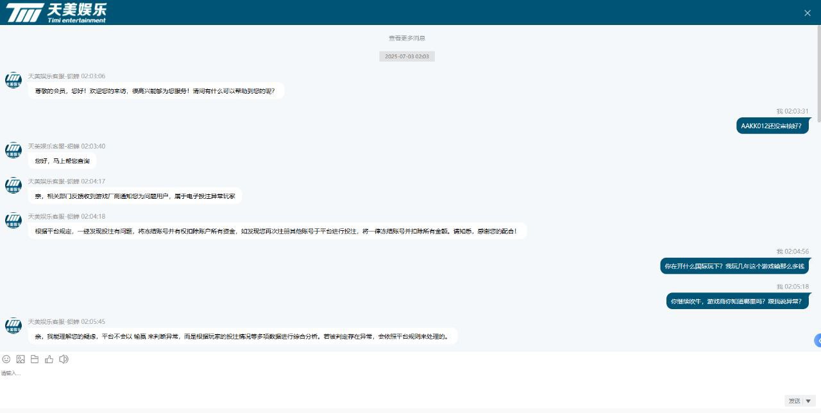Click the thumbs-up rating icon

pyautogui.click(x=49, y=359)
